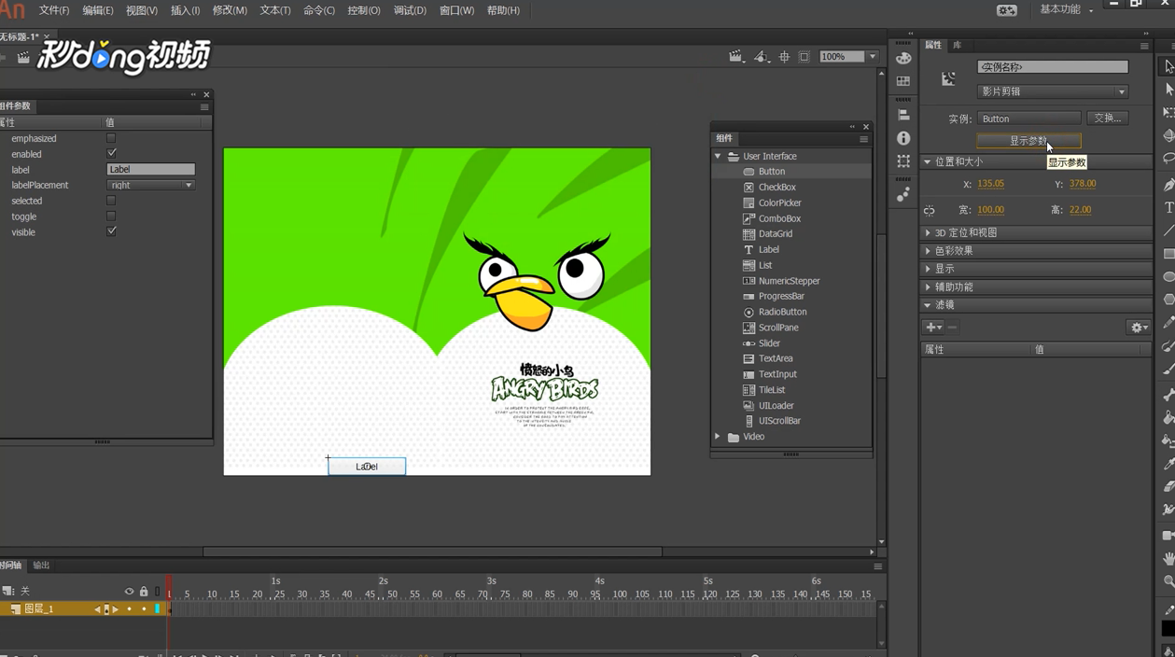Select the ComboBox component
The height and width of the screenshot is (657, 1175).
coord(779,218)
